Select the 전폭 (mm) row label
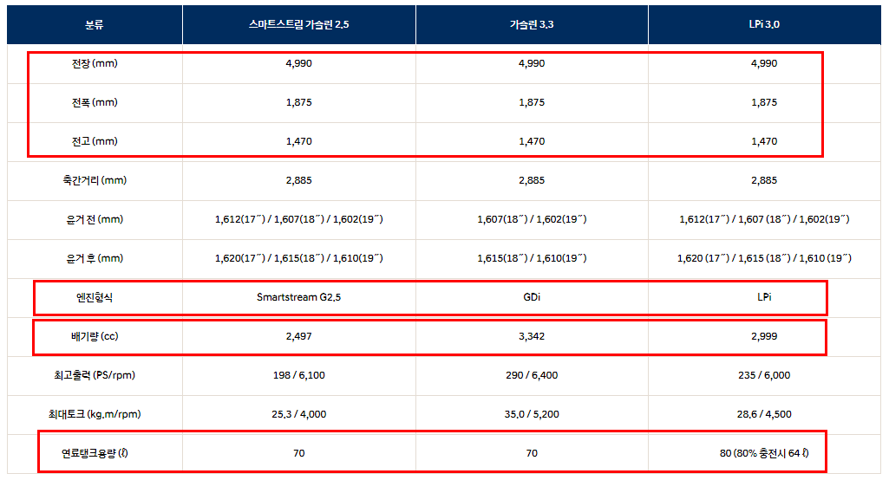 click(x=95, y=102)
